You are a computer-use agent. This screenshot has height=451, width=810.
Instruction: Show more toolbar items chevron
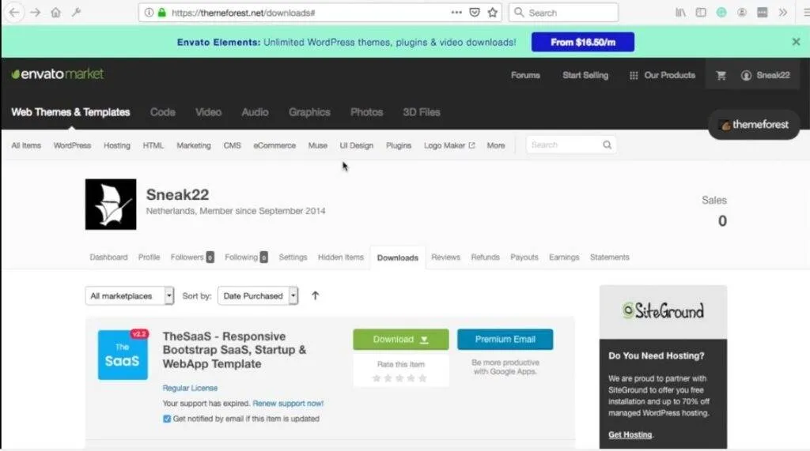click(x=782, y=13)
